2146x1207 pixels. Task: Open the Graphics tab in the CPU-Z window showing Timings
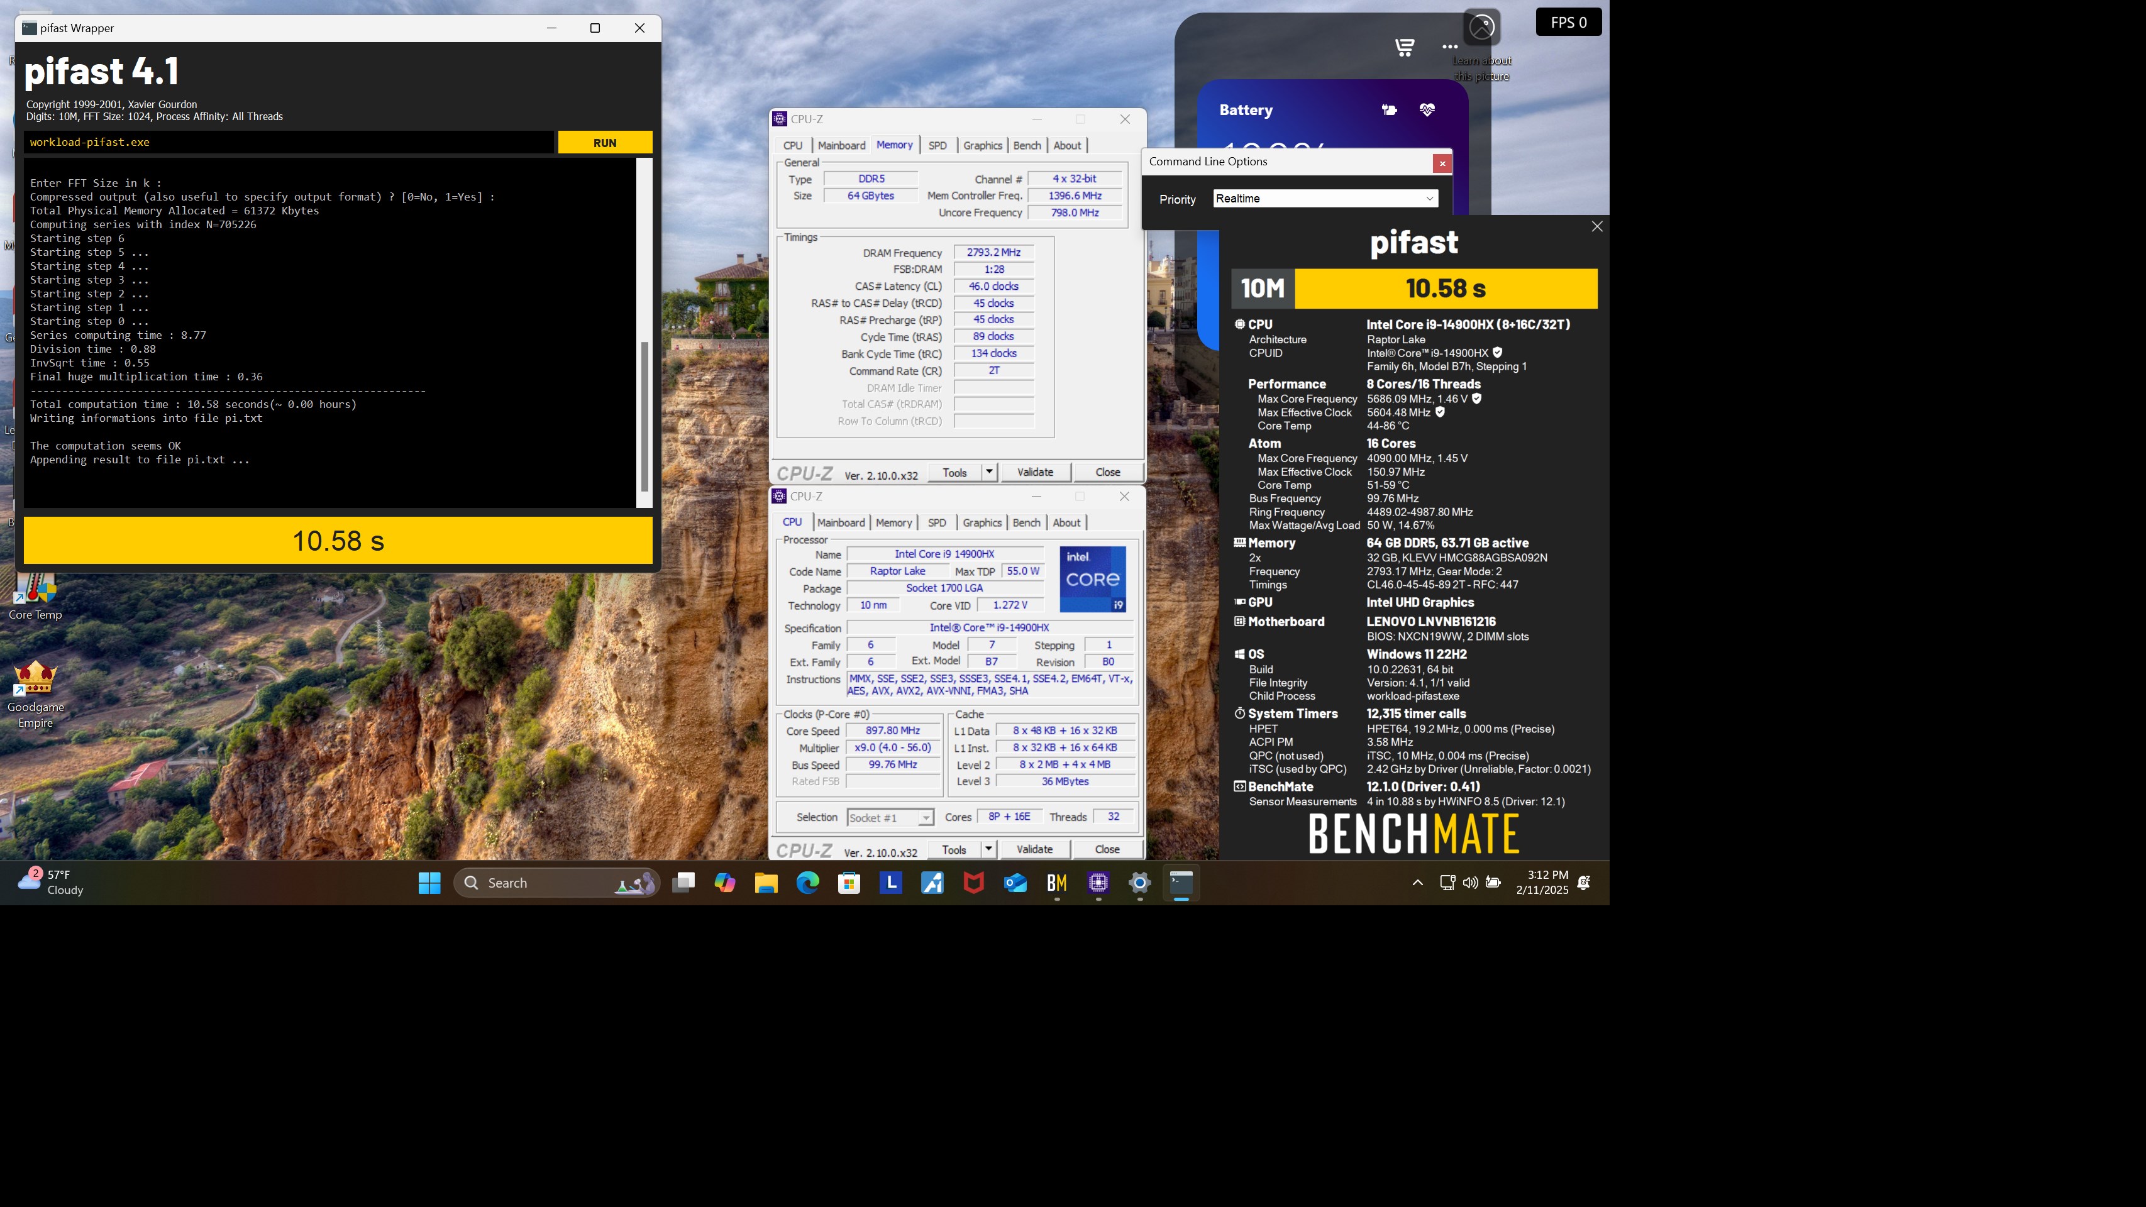tap(982, 146)
